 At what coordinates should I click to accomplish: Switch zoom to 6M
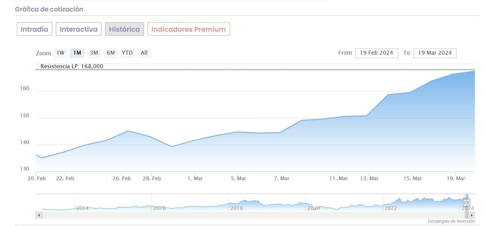point(111,53)
